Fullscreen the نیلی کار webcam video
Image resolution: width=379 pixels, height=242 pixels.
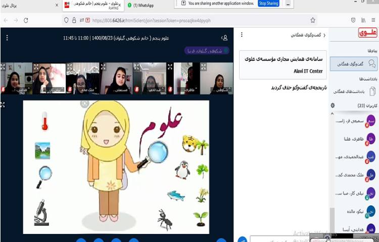pos(36,67)
